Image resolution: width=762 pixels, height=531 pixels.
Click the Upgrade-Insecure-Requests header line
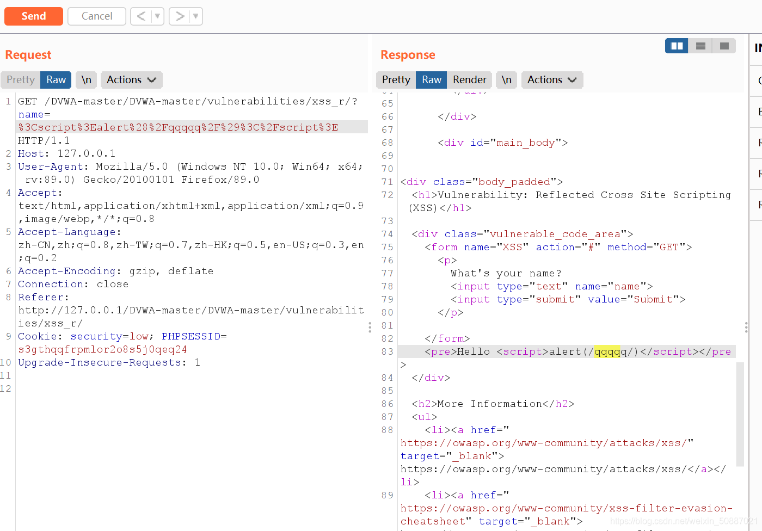[109, 362]
